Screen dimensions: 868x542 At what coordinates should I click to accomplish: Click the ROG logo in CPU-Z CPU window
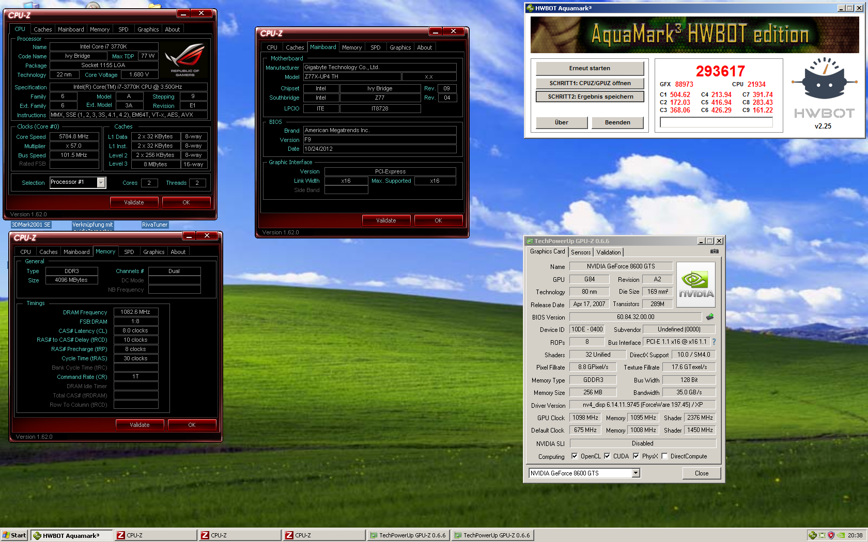pyautogui.click(x=185, y=60)
